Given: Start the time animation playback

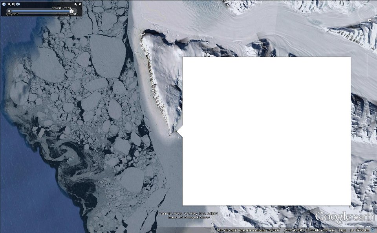Looking at the screenshot, I should tap(18, 4).
